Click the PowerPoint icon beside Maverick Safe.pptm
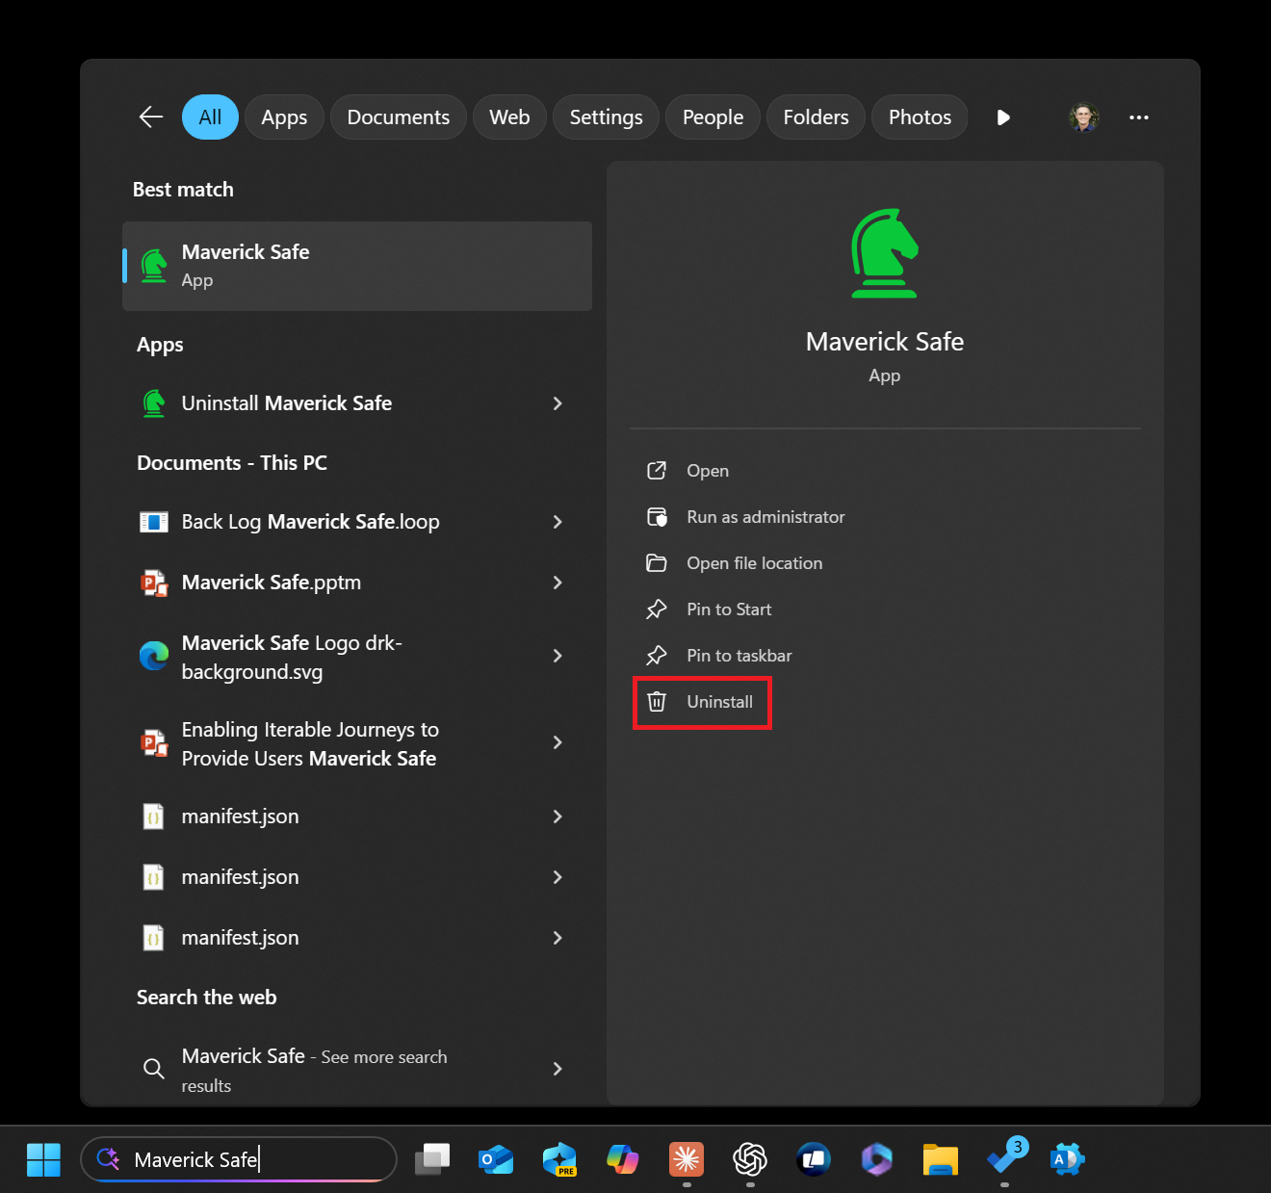Screen dimensions: 1271x1193 pyautogui.click(x=154, y=583)
